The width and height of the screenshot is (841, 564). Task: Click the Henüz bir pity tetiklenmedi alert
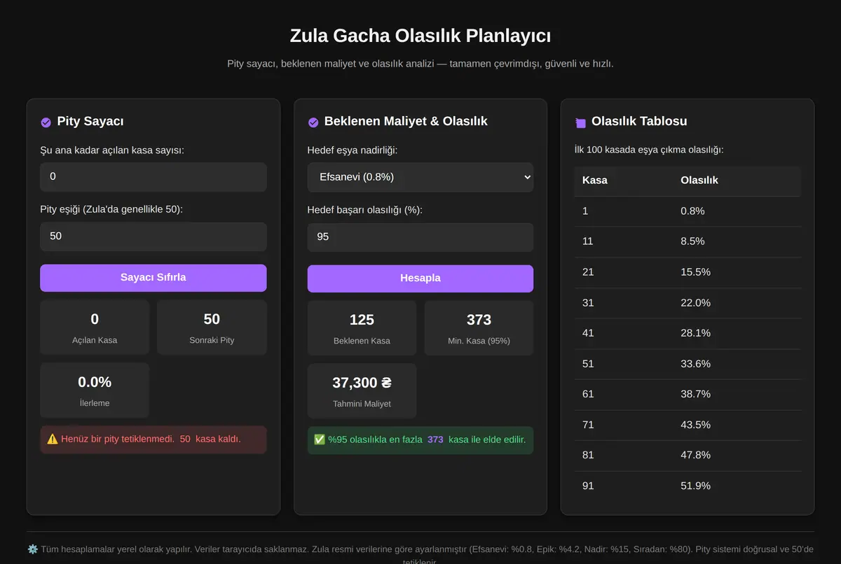[x=153, y=439]
